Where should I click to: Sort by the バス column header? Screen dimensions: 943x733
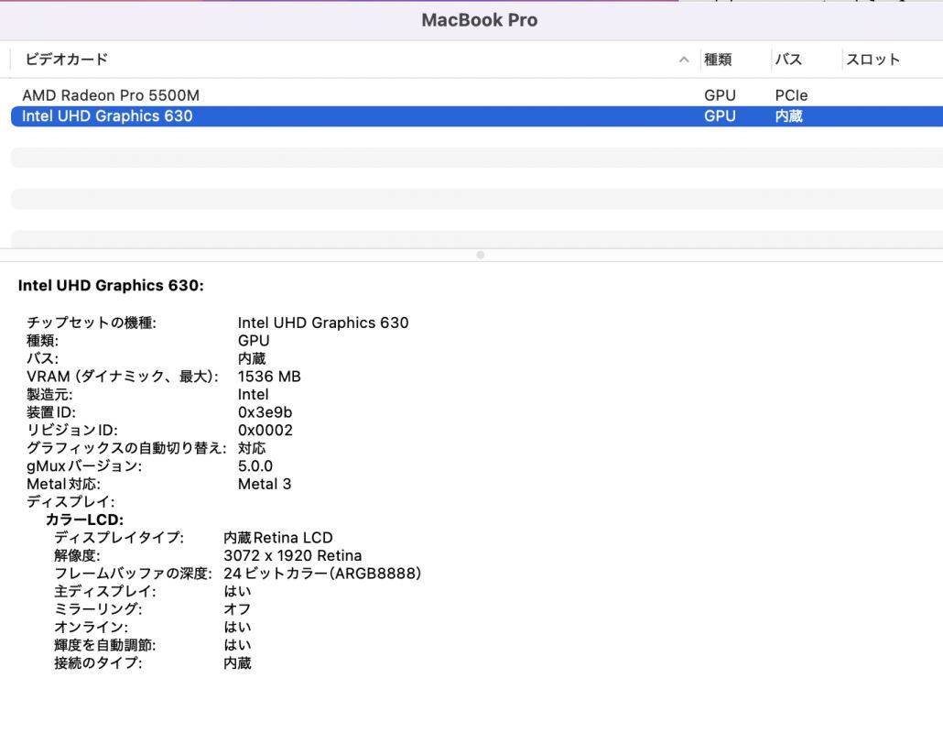[x=789, y=59]
